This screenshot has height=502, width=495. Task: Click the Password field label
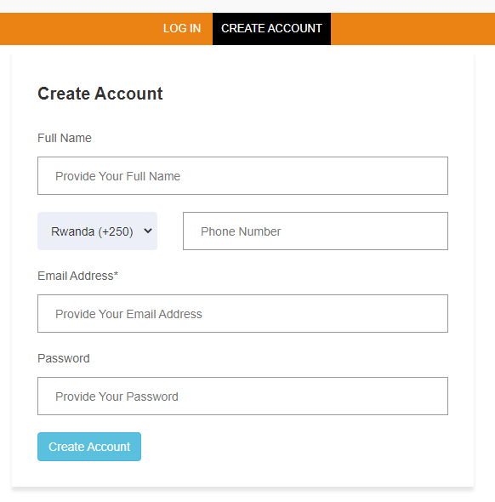click(x=63, y=358)
